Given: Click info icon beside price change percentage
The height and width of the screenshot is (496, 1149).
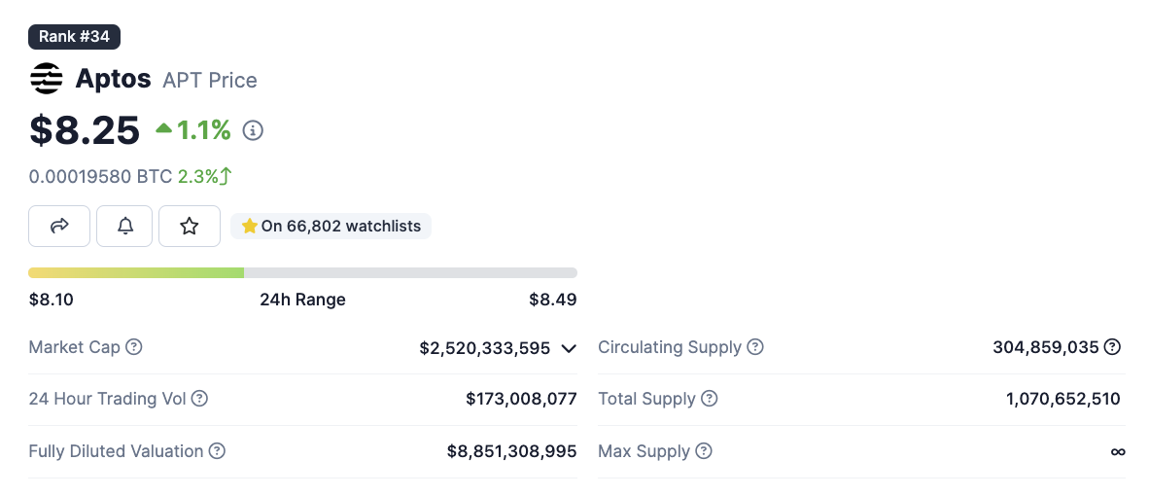Looking at the screenshot, I should click(253, 130).
